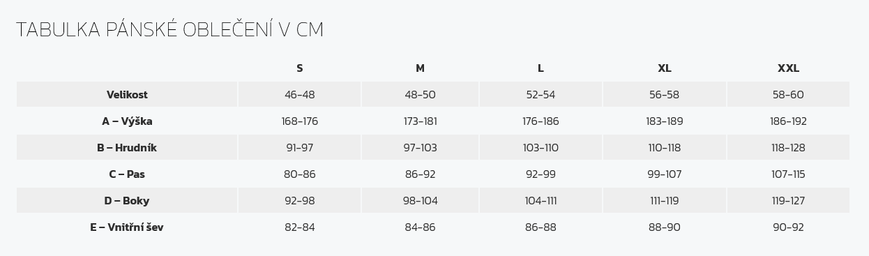
Task: Select the XXL size column header
Action: 788,68
